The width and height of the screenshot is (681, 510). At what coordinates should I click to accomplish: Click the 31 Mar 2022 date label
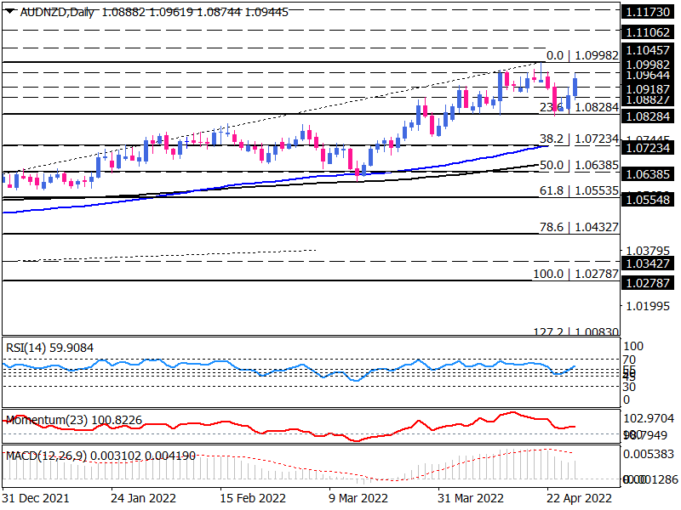[471, 498]
